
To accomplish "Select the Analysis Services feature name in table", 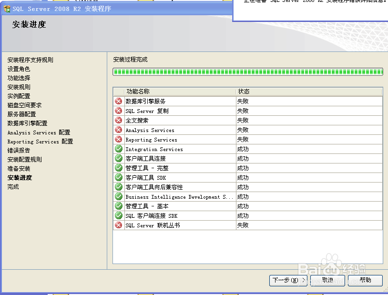I will 150,130.
